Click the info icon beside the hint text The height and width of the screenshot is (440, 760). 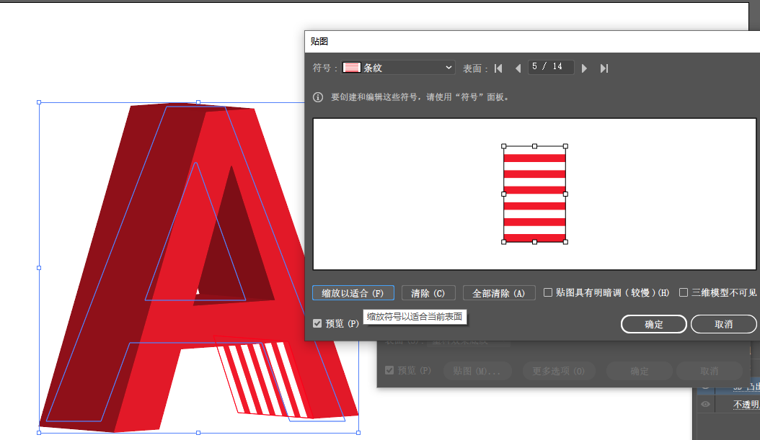pyautogui.click(x=318, y=97)
